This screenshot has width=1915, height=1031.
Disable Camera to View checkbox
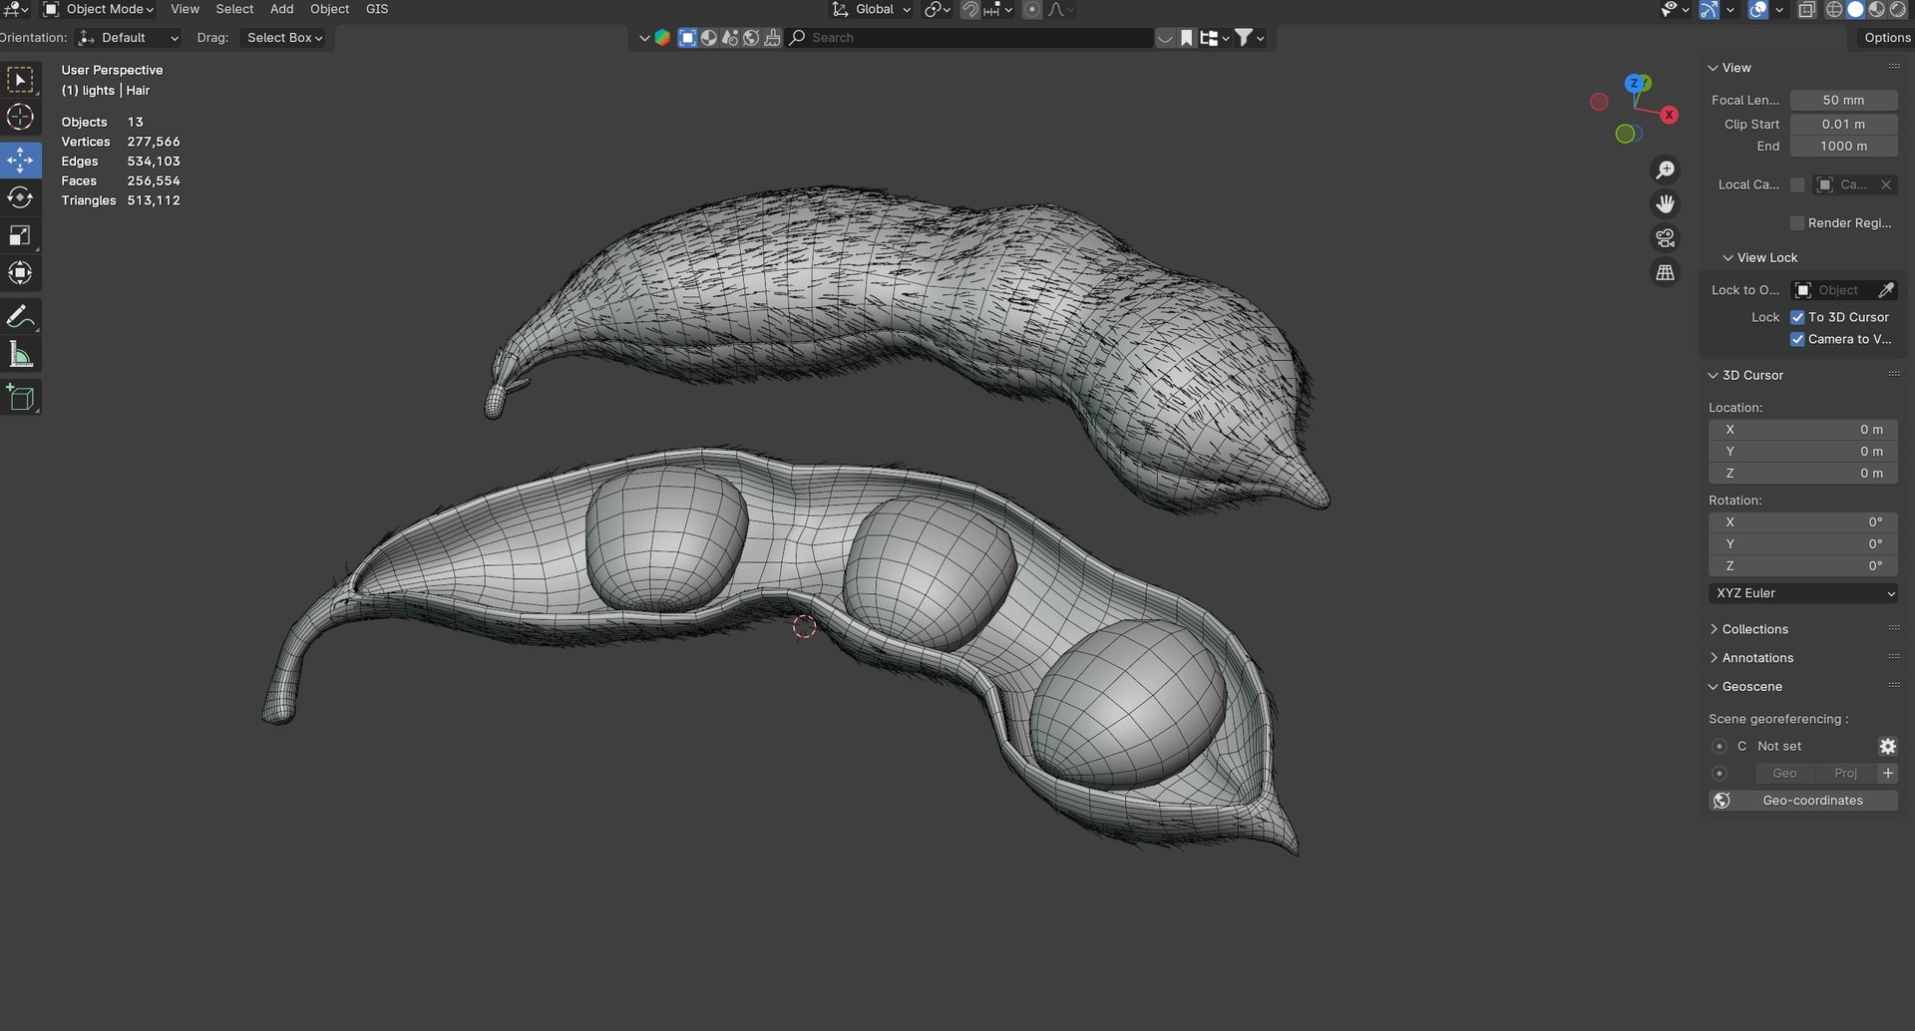pyautogui.click(x=1797, y=339)
